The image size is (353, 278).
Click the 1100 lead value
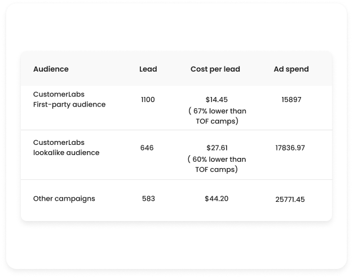(148, 99)
